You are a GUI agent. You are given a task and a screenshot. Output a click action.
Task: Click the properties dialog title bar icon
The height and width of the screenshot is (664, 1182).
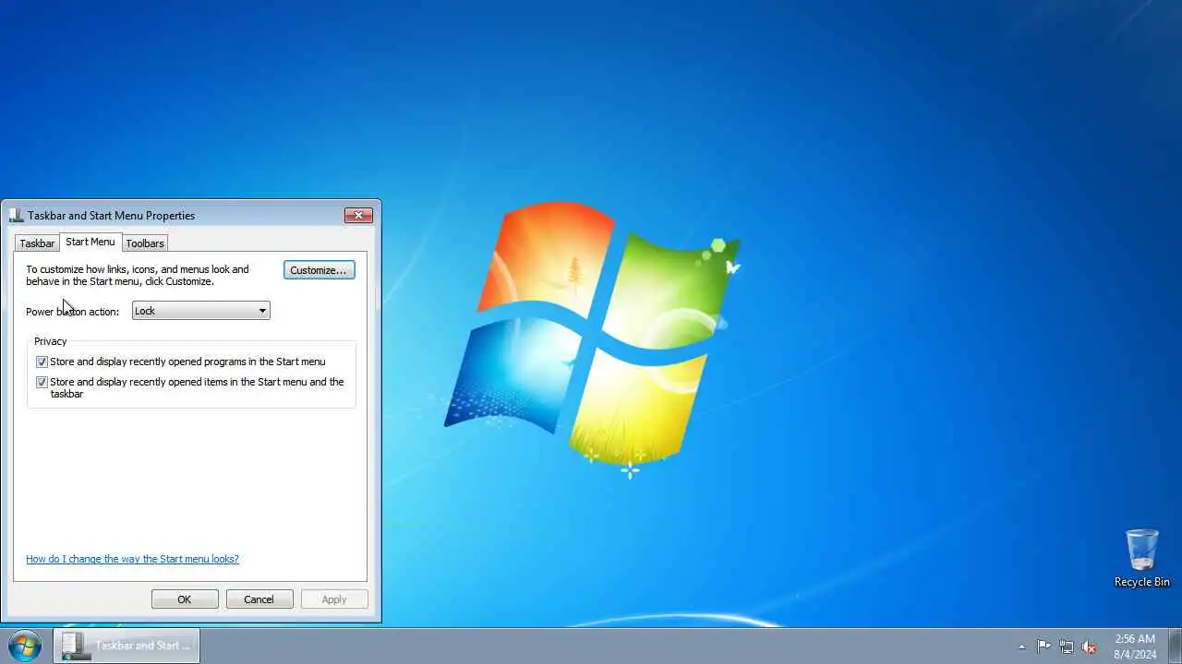click(x=17, y=215)
